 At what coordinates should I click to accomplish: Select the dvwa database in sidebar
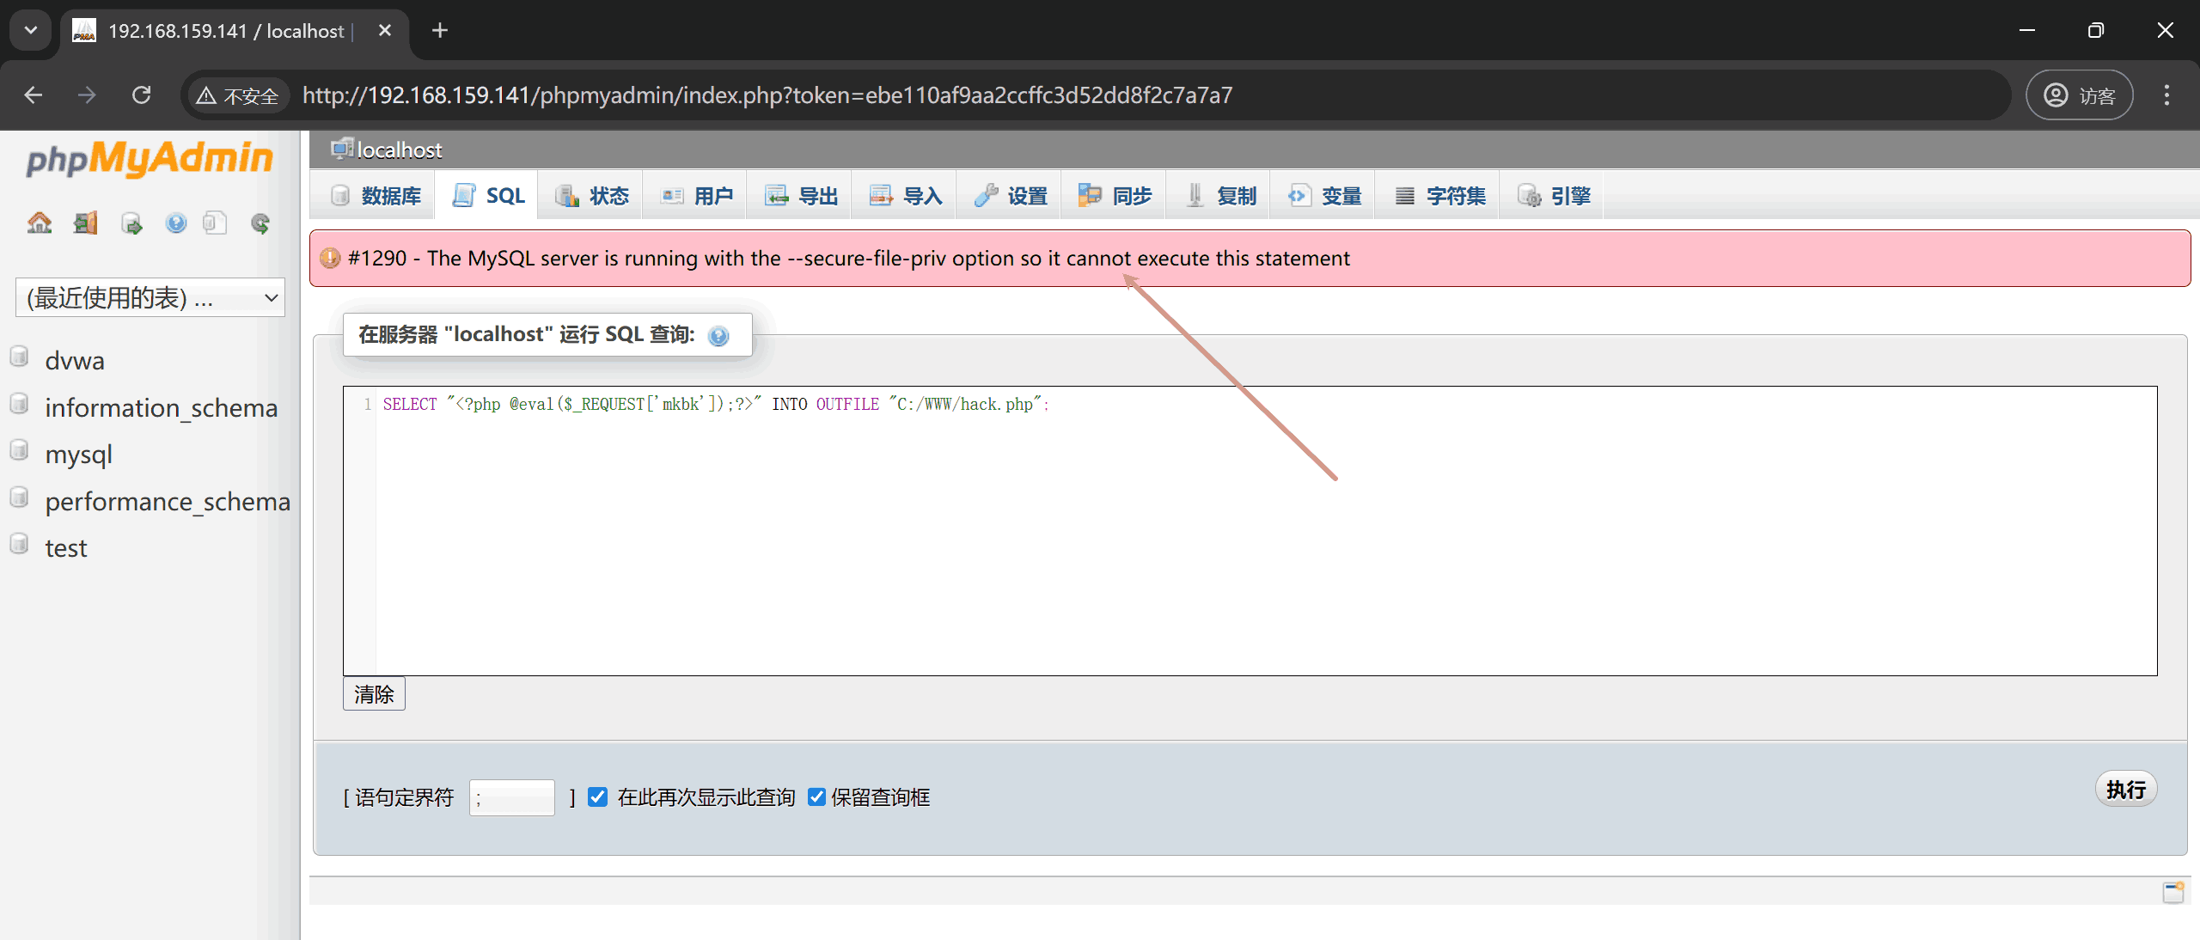point(75,361)
